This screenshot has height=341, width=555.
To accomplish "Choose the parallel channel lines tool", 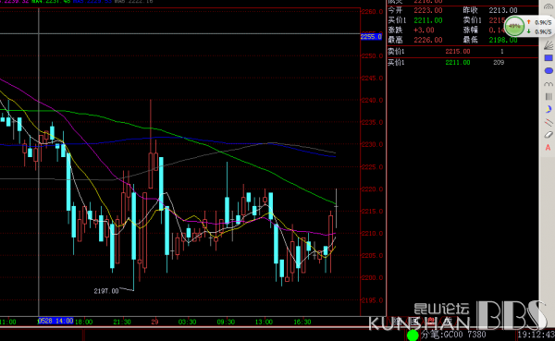I will coord(549,122).
